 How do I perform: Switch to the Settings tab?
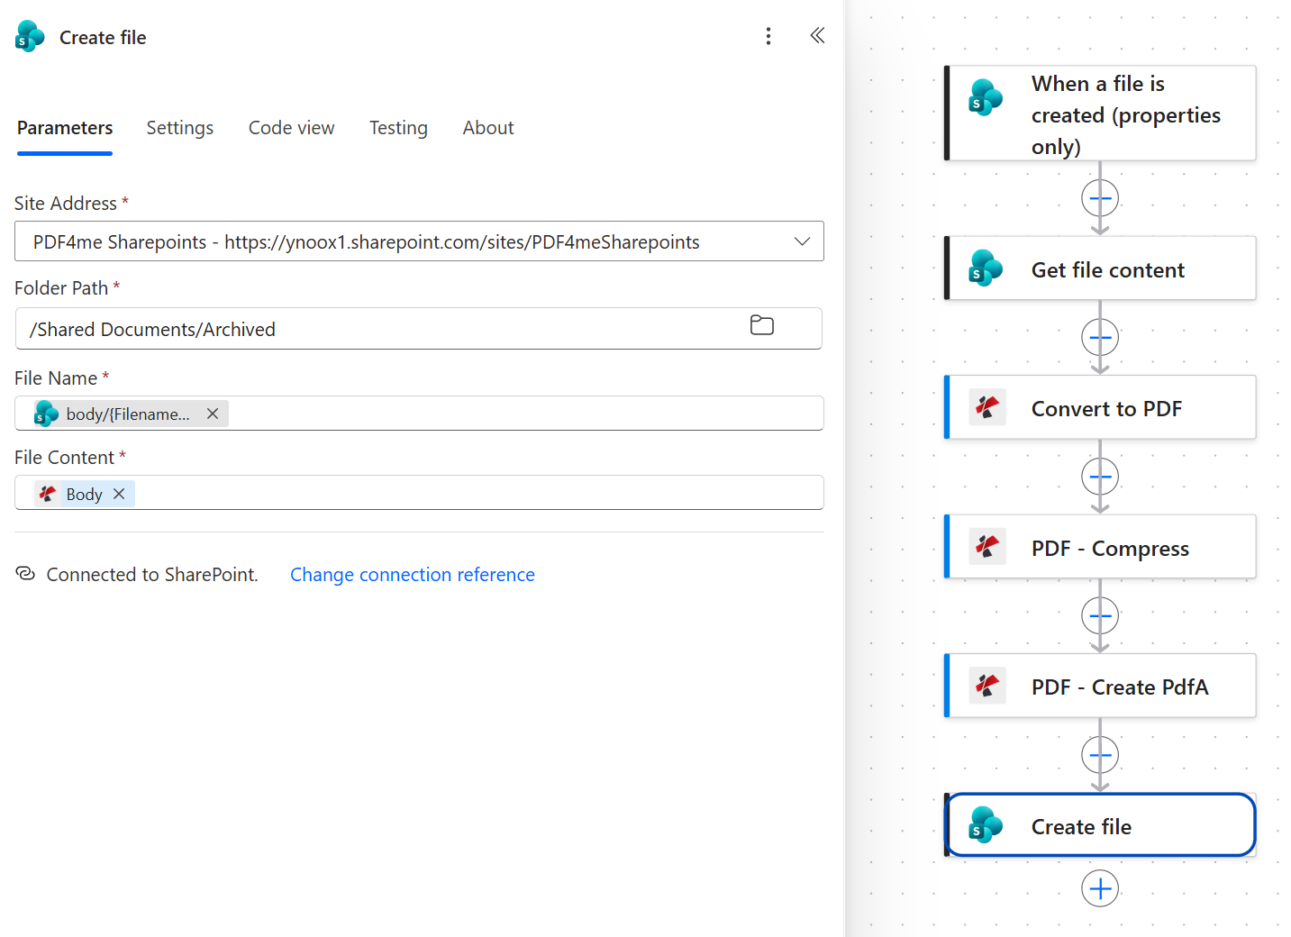tap(180, 128)
